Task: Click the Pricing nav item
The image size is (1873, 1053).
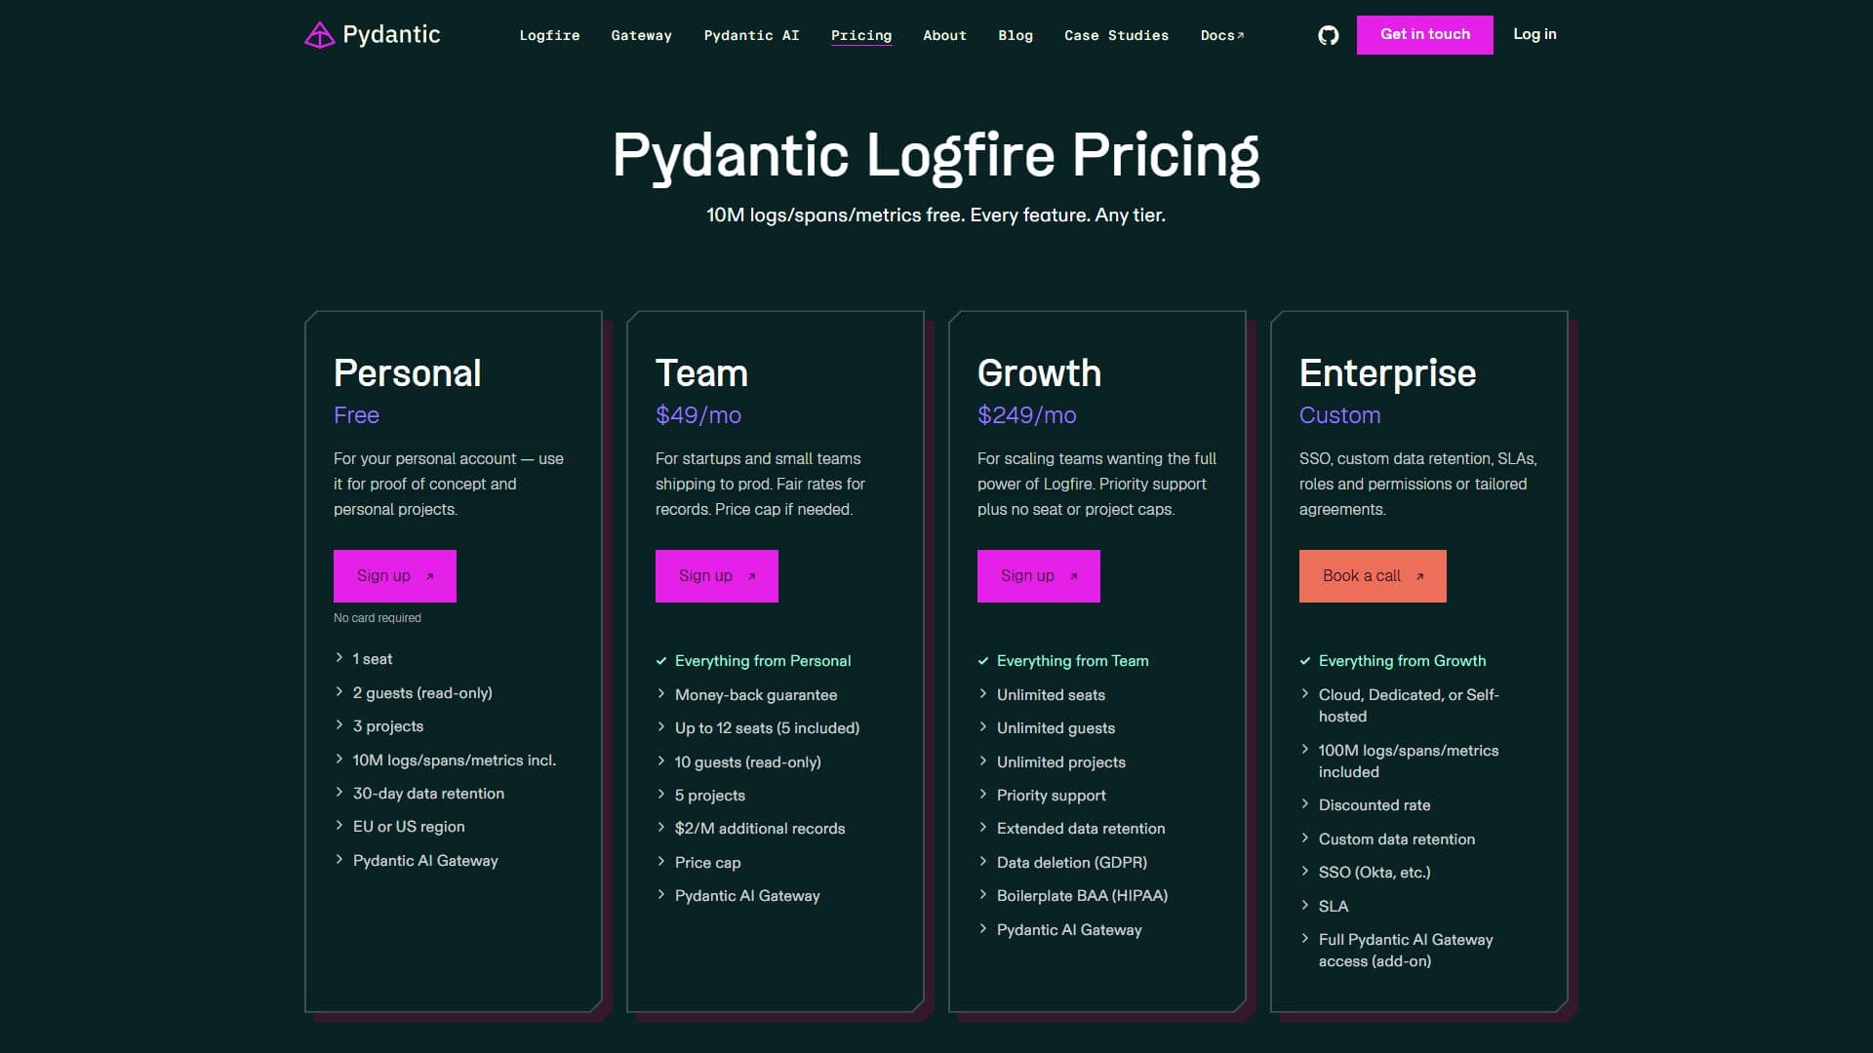Action: pyautogui.click(x=860, y=35)
